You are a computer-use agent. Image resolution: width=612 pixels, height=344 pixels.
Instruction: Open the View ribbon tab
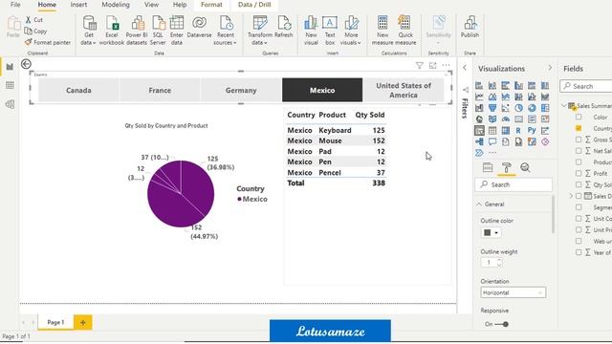(151, 5)
